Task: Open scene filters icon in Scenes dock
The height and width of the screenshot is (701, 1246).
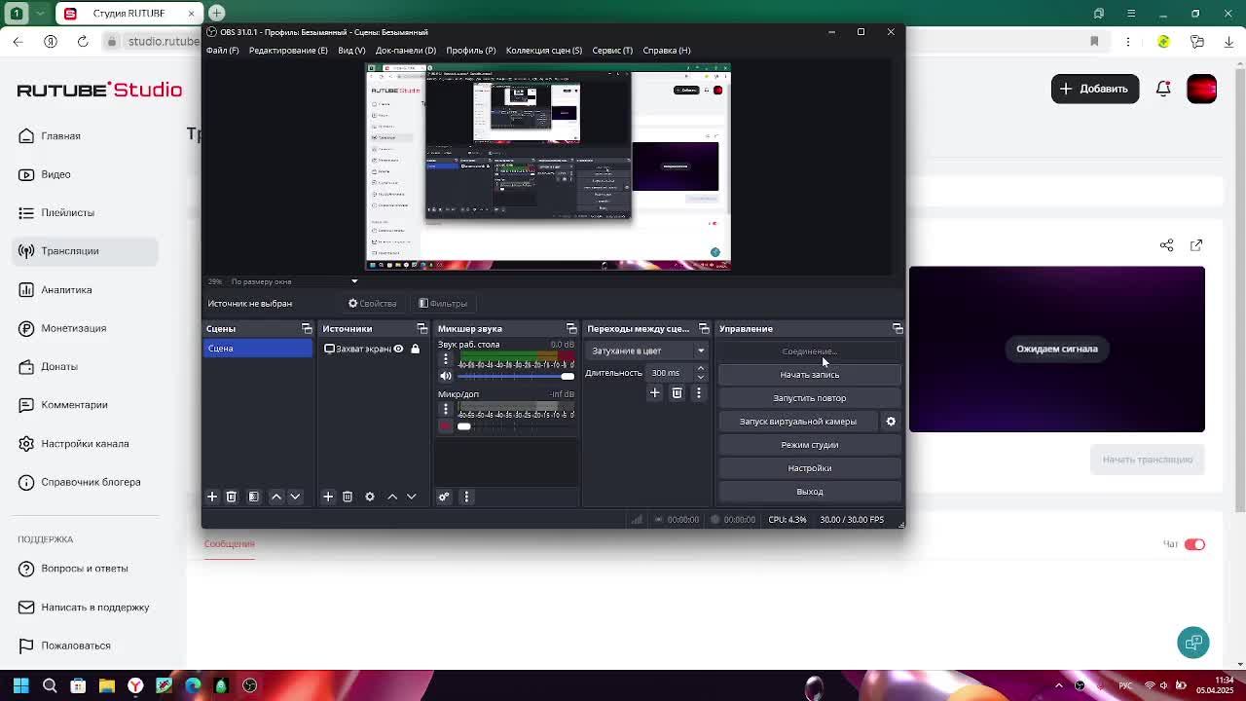Action: point(253,497)
